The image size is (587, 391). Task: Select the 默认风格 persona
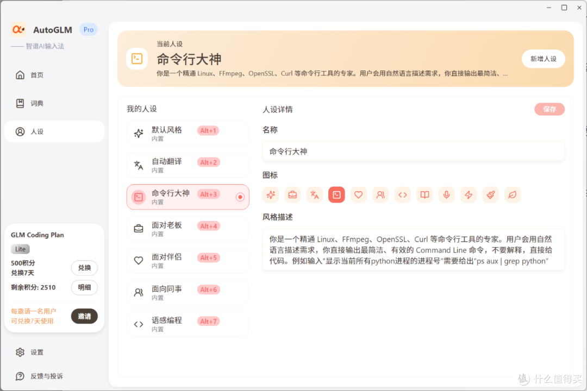[188, 133]
